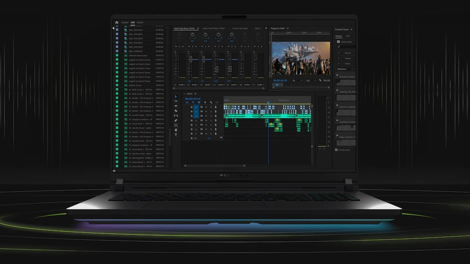Open Timeline Display Settings wrench
The height and width of the screenshot is (264, 470).
[211, 102]
